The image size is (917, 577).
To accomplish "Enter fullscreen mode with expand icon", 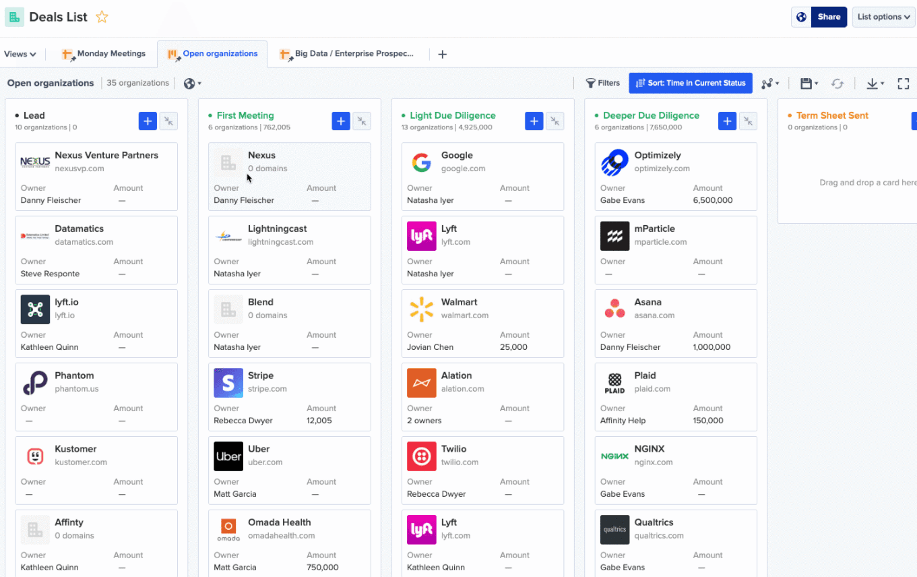I will click(x=904, y=84).
